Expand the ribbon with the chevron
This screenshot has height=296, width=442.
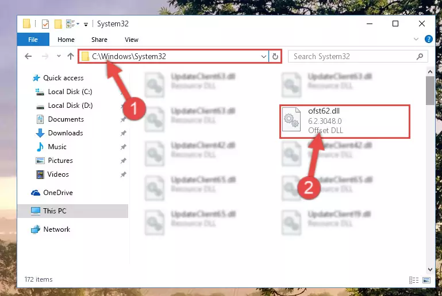point(416,39)
